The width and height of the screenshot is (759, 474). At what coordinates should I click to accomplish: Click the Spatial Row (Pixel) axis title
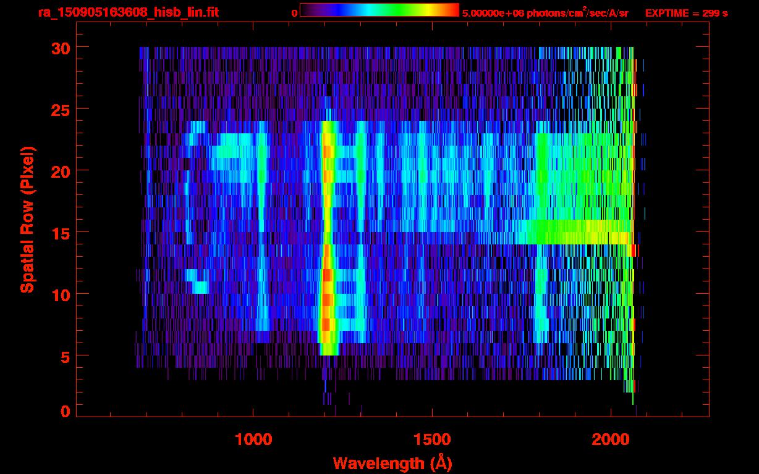coord(27,219)
